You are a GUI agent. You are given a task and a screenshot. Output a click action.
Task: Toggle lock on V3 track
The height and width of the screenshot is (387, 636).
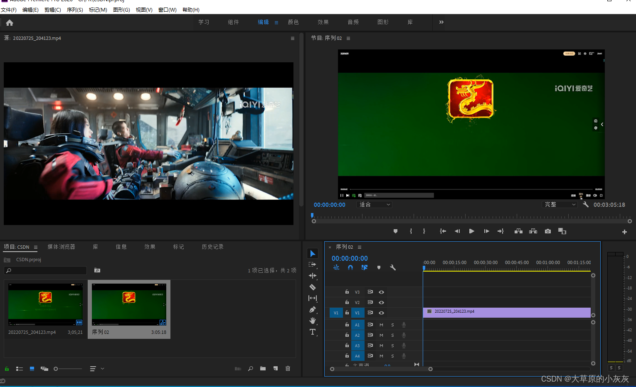pos(347,292)
